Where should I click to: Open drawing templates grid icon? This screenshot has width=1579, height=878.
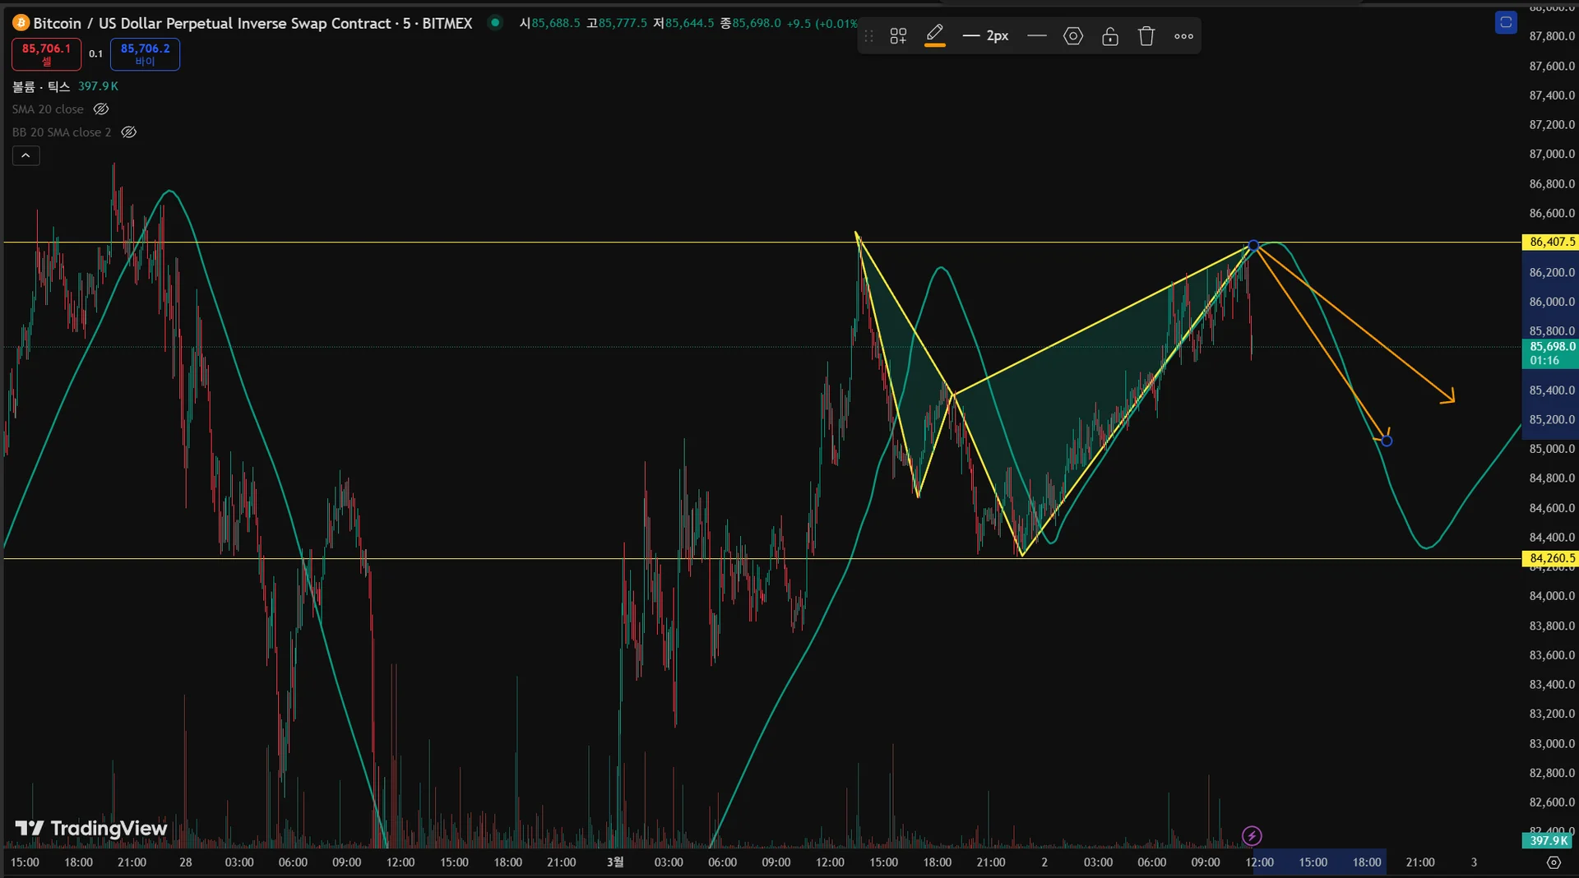point(898,36)
